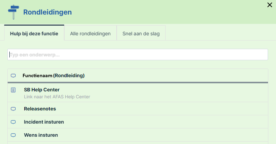Start the Functienaam (Rondleiding) tour
Image resolution: width=276 pixels, height=144 pixels.
pos(137,75)
